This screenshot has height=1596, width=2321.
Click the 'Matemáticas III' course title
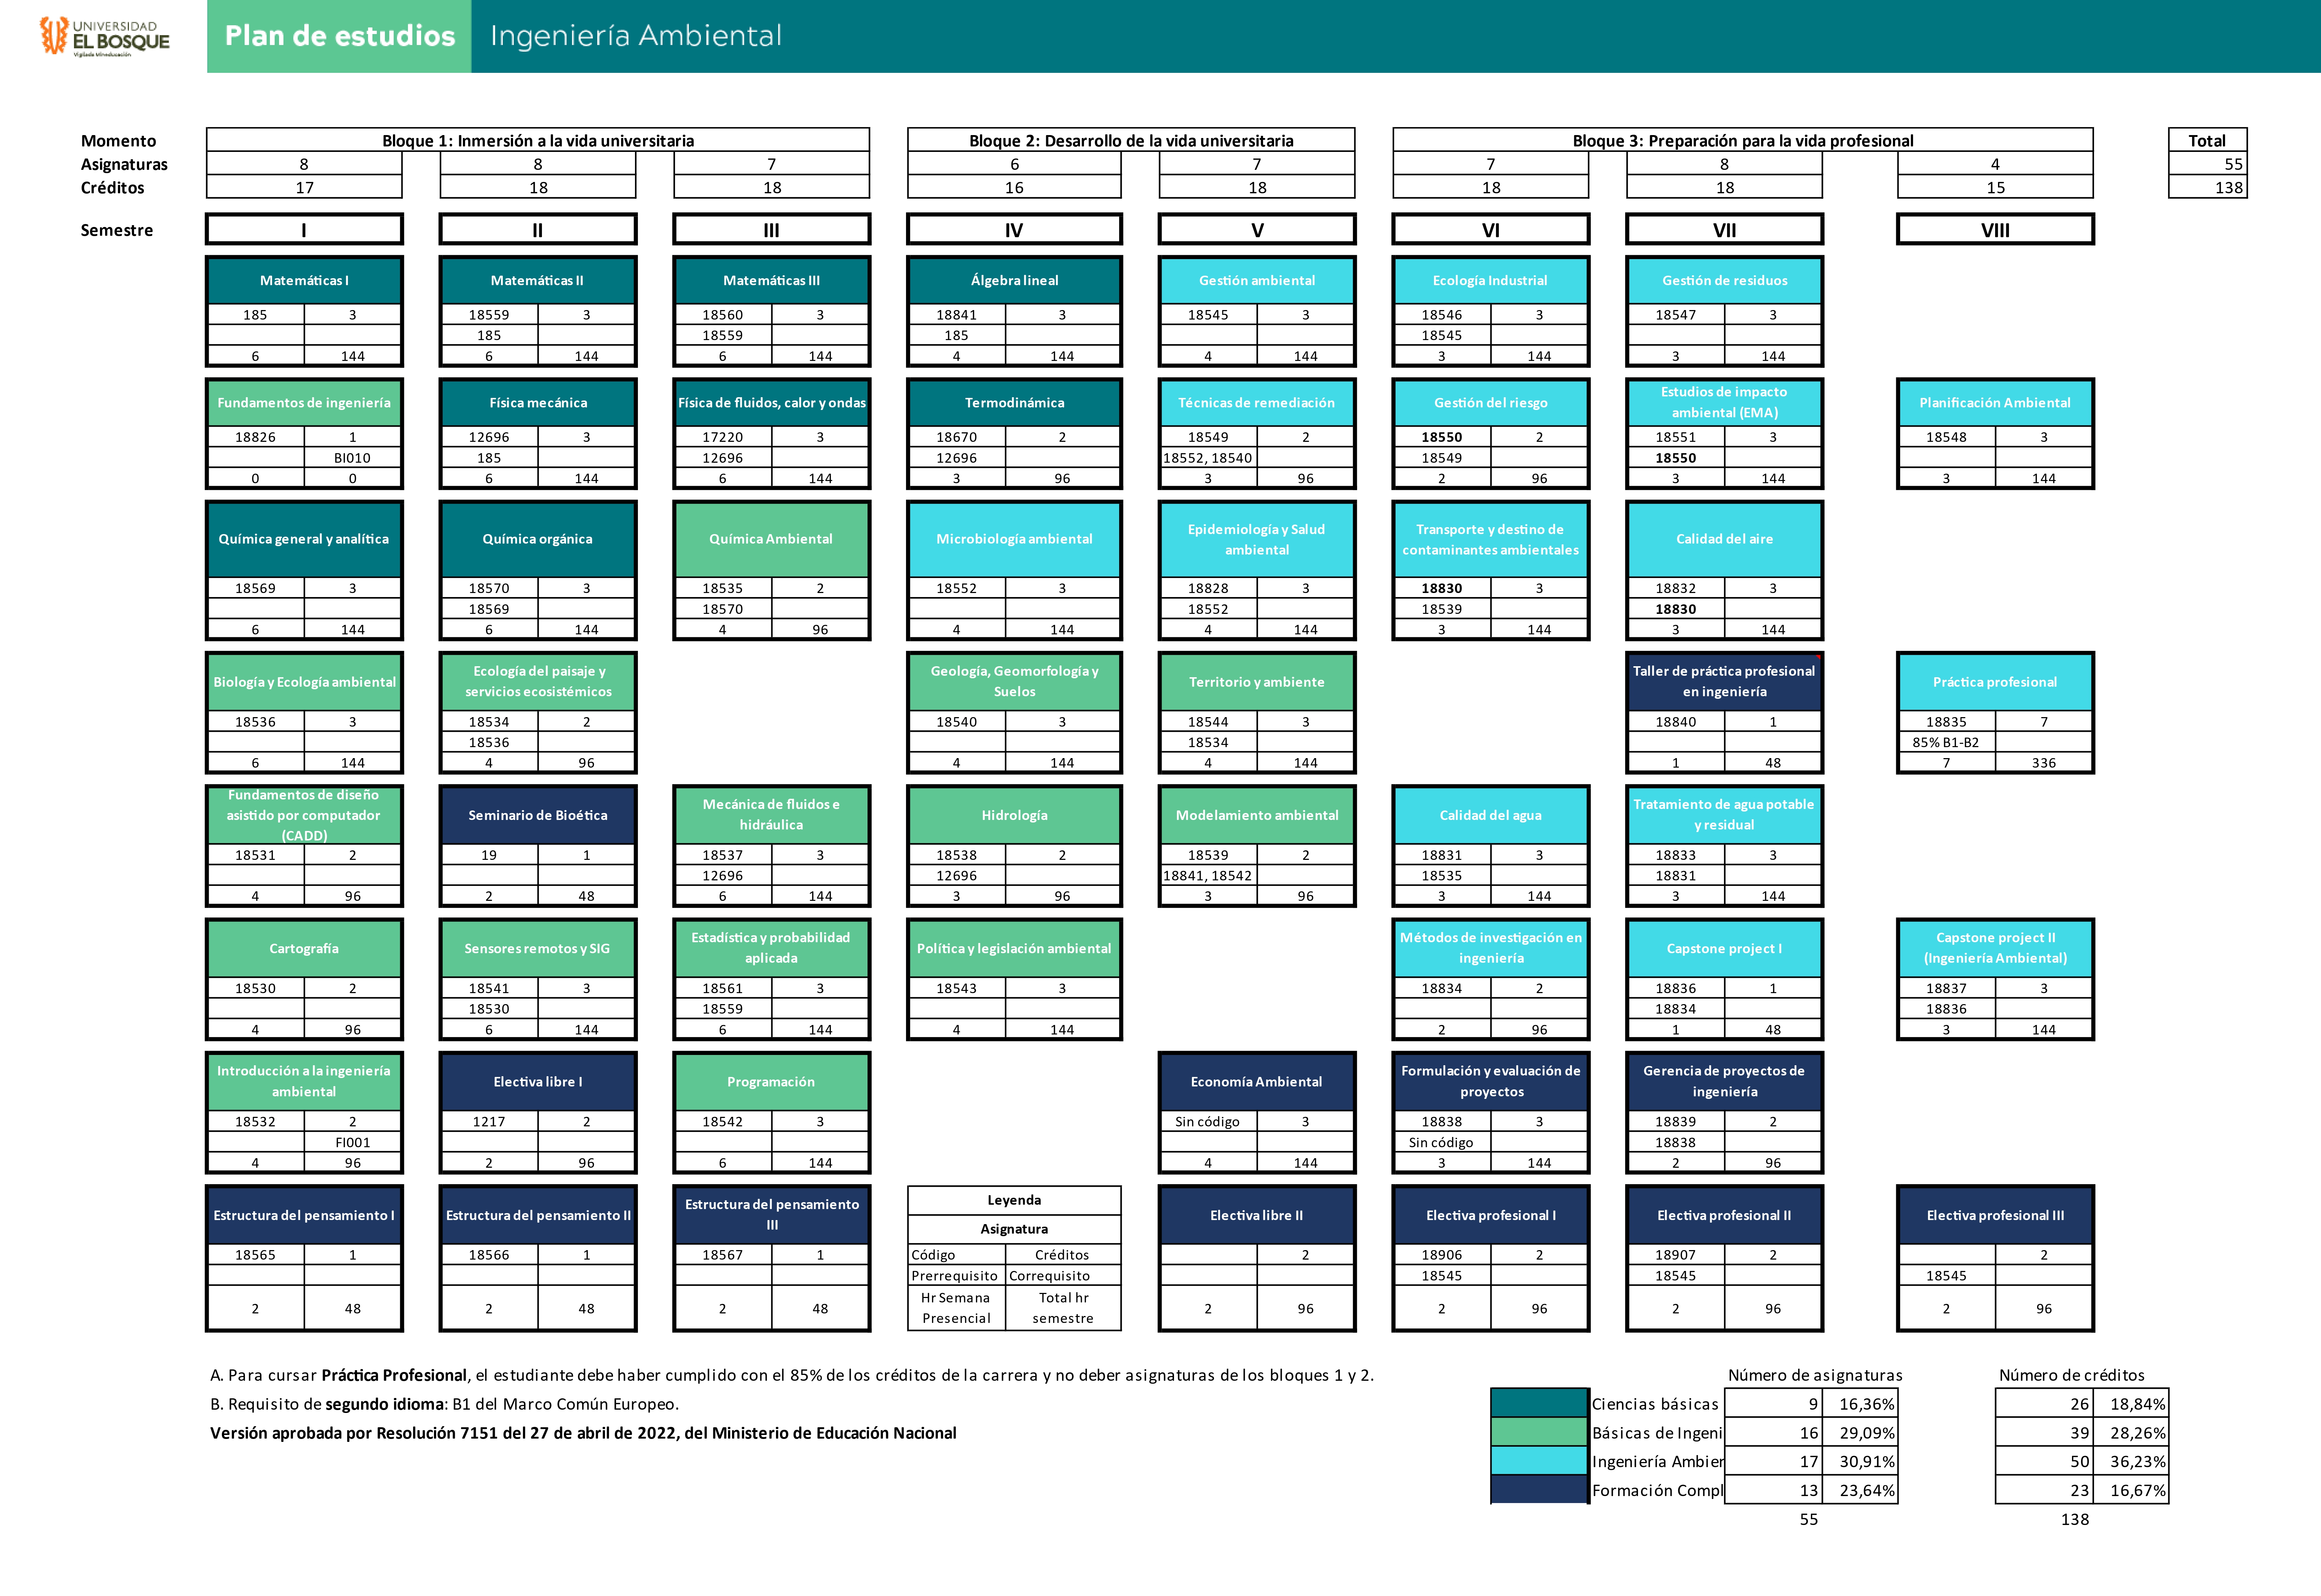(x=771, y=281)
